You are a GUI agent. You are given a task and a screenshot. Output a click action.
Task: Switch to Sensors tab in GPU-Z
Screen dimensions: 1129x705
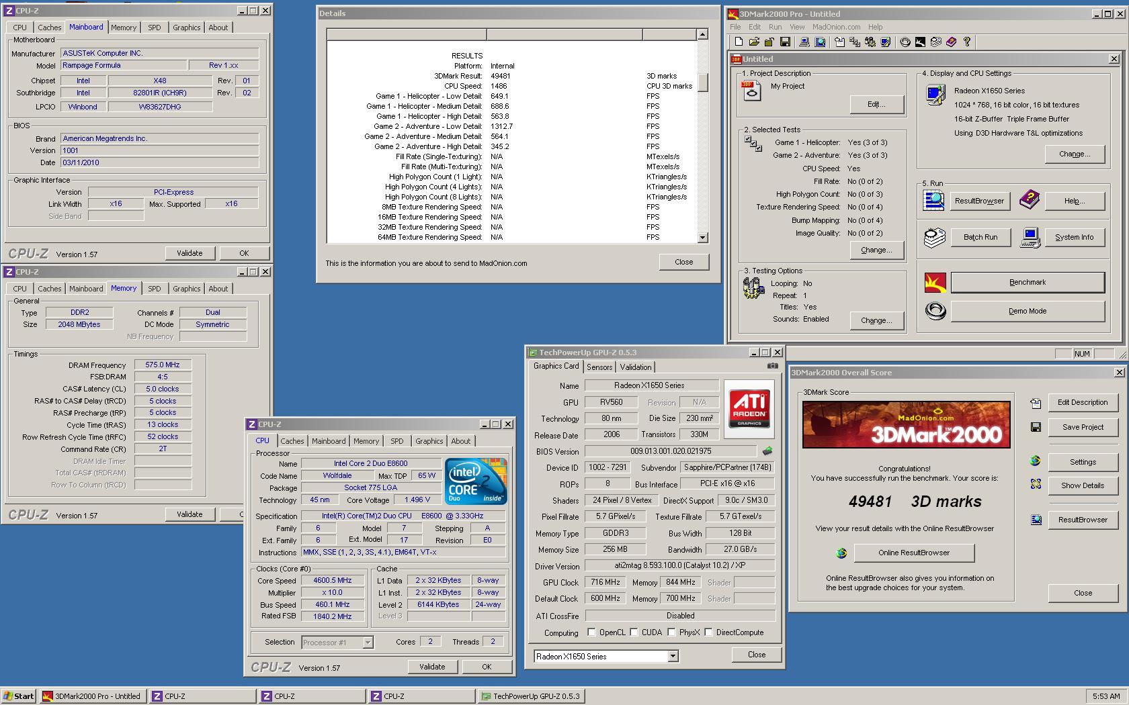pyautogui.click(x=599, y=367)
